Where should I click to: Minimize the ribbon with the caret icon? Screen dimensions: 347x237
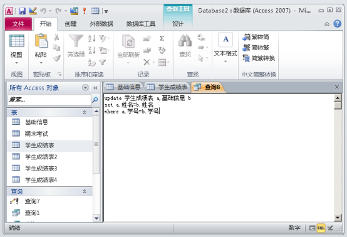point(327,24)
